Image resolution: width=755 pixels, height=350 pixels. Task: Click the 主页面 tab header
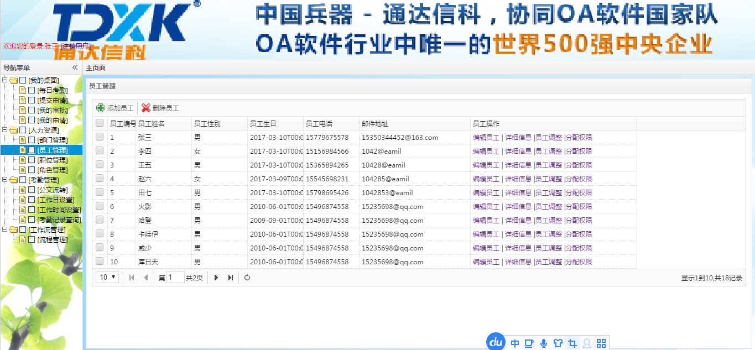[96, 68]
